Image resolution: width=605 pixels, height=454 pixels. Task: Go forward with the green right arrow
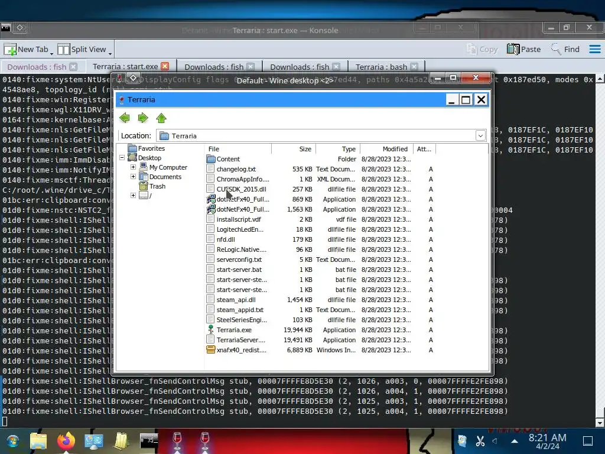pyautogui.click(x=143, y=118)
